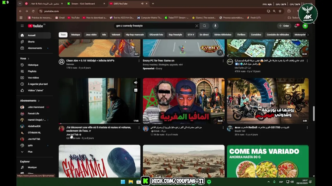Switch to Kick Dashboard browser tab
Image resolution: width=332 pixels, height=186 pixels.
click(x=86, y=4)
